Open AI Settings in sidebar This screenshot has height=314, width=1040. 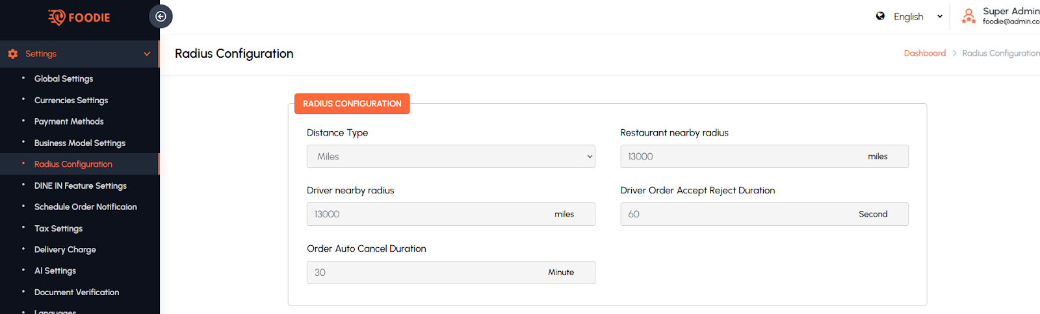click(x=55, y=271)
